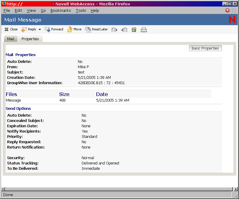Viewport: 239px width, 199px height.
Task: Go to next message envelope icon
Action: click(x=114, y=30)
